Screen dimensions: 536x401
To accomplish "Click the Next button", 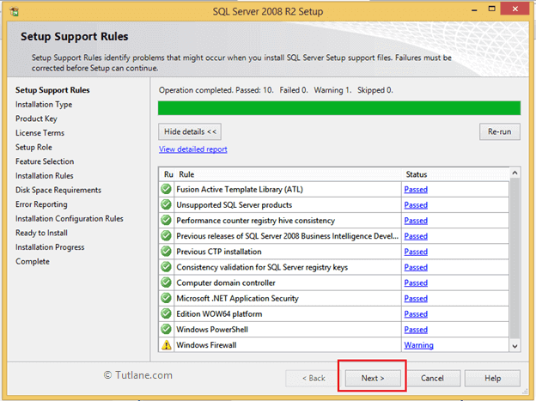I will point(373,378).
